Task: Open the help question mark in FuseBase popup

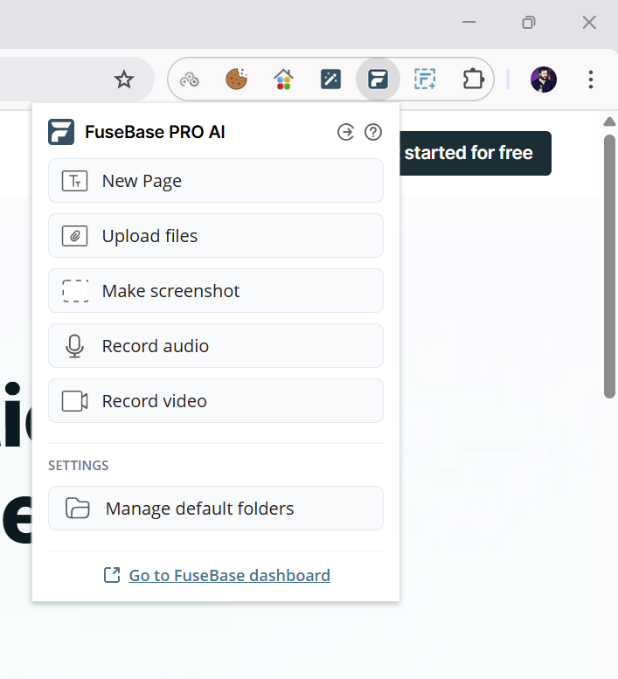Action: coord(373,132)
